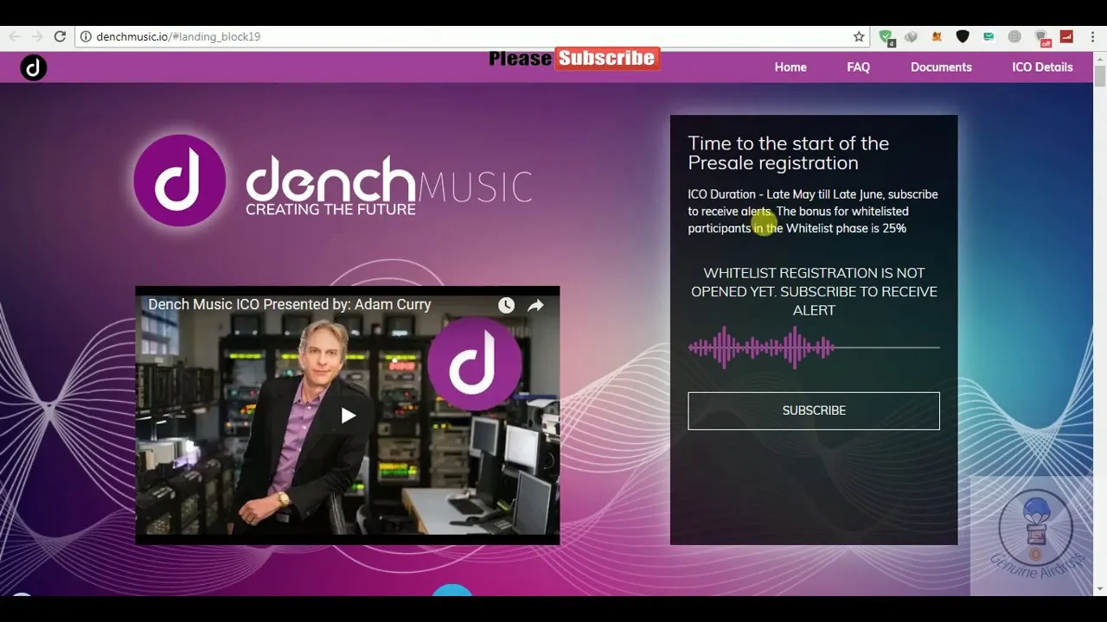Open the FAQ nav item
This screenshot has height=622, width=1107.
click(858, 67)
